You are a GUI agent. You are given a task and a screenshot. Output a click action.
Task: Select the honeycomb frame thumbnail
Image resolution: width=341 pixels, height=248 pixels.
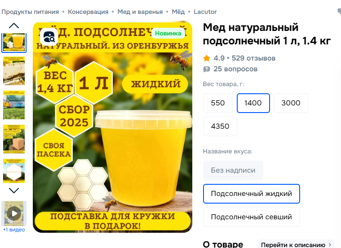point(14,71)
